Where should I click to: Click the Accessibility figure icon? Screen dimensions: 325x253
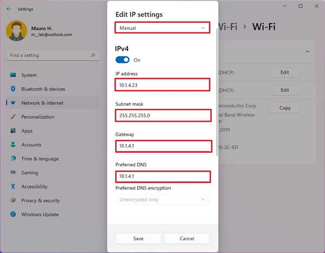[12, 187]
